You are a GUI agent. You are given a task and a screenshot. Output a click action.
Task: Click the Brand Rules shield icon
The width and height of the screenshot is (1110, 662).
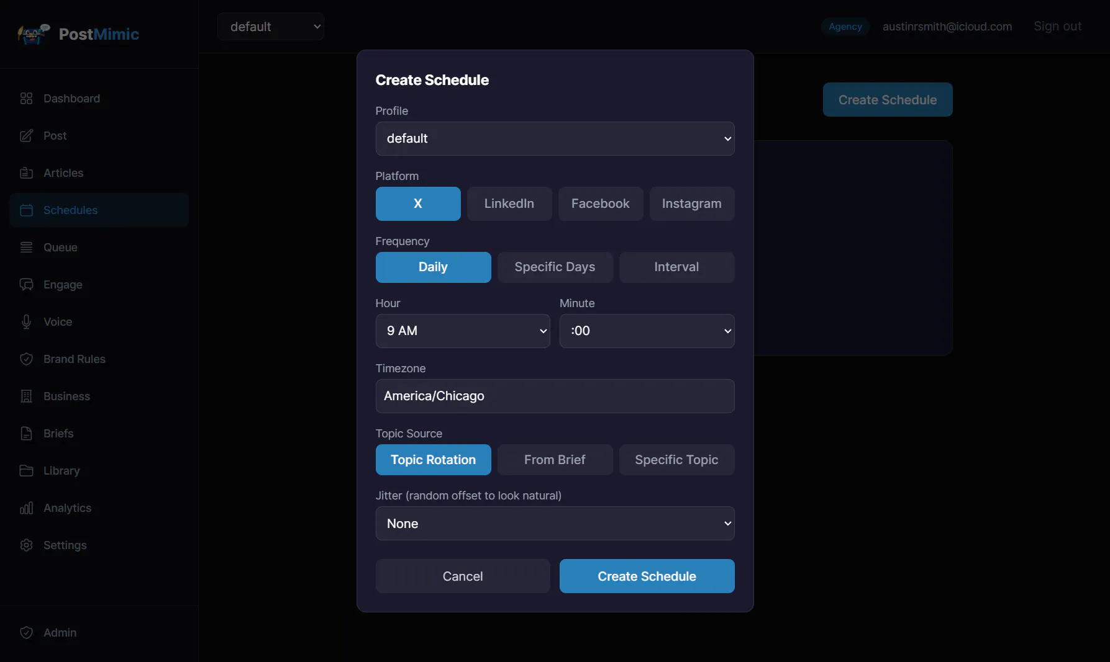[26, 359]
